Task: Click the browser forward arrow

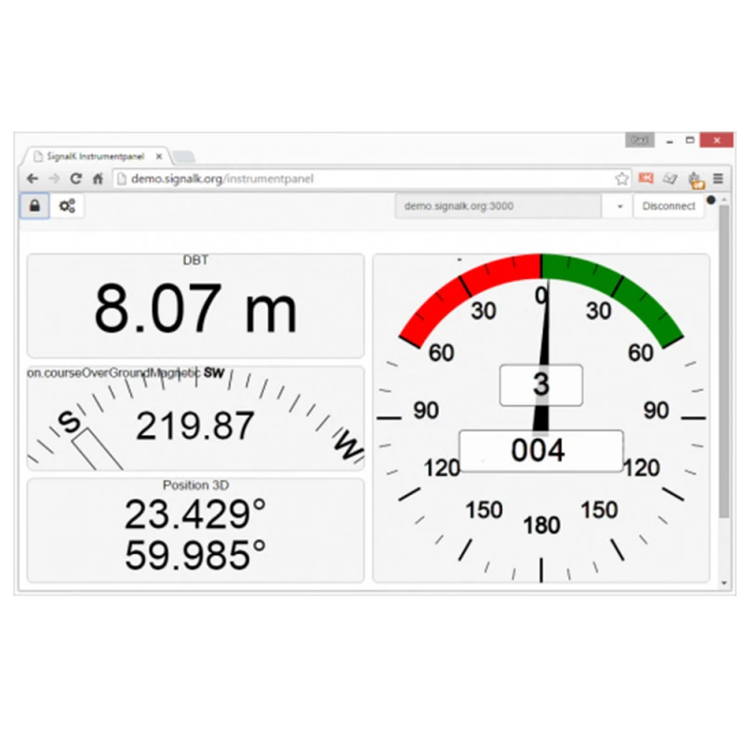Action: click(x=54, y=179)
